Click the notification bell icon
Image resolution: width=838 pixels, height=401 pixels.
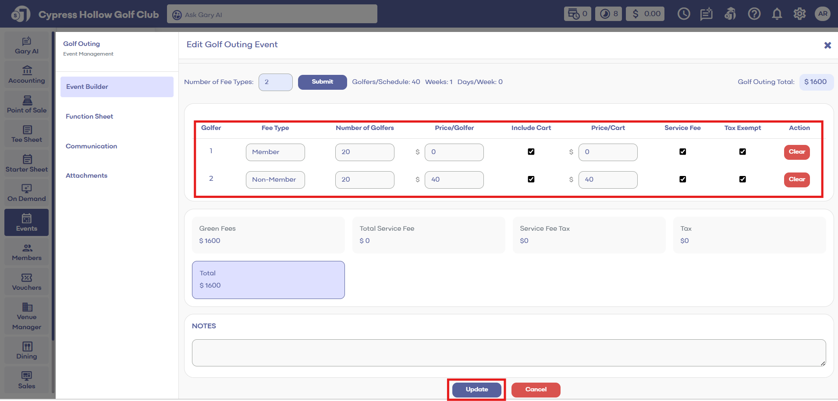pyautogui.click(x=777, y=14)
